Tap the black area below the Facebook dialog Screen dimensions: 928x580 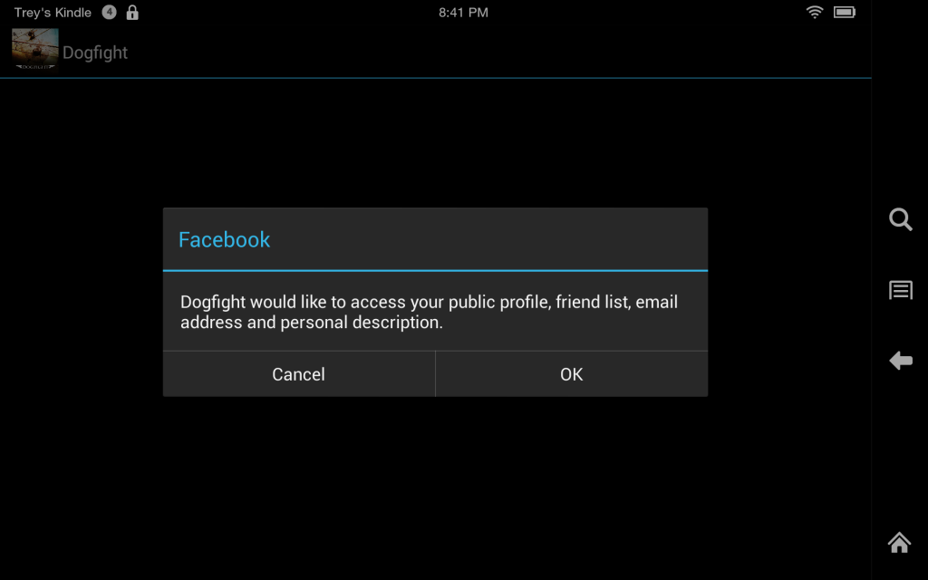(x=435, y=488)
